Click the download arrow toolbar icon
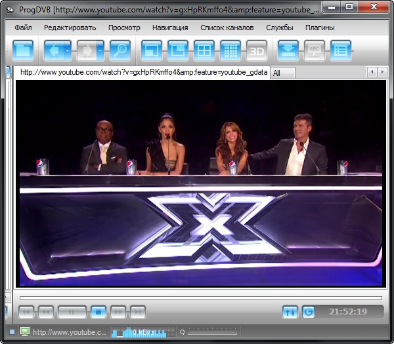Image resolution: width=394 pixels, height=344 pixels. (288, 50)
